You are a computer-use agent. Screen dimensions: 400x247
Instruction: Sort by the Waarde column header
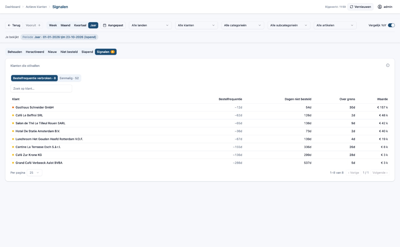pos(382,99)
